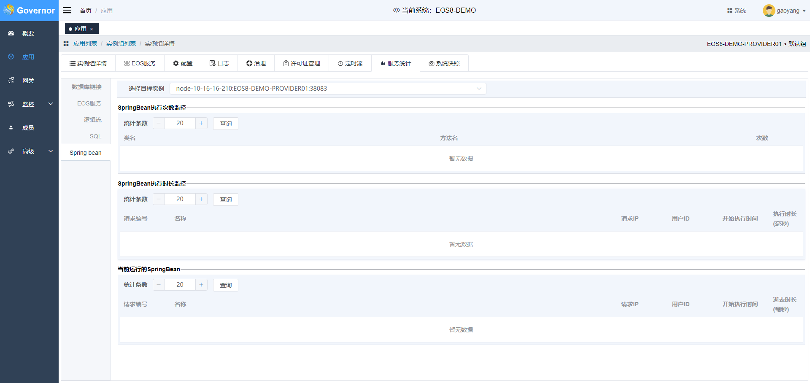Select SQL in the left monitoring menu

(95, 136)
